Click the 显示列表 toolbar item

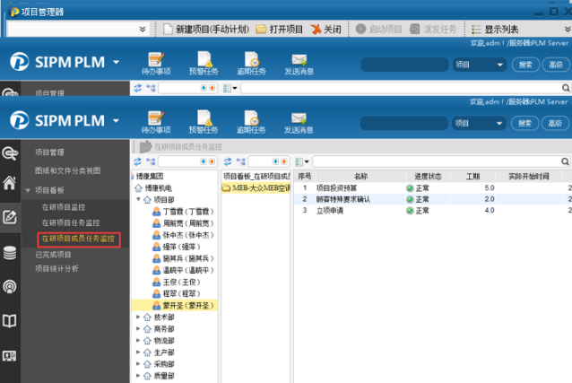[495, 30]
